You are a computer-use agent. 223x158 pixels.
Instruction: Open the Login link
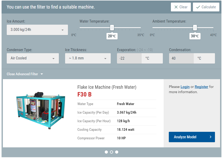pyautogui.click(x=185, y=87)
